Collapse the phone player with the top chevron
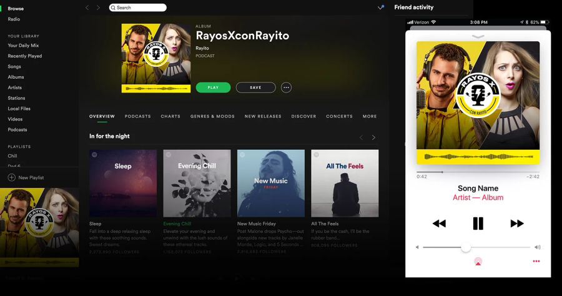Screen dimensions: 562x296 pyautogui.click(x=478, y=37)
